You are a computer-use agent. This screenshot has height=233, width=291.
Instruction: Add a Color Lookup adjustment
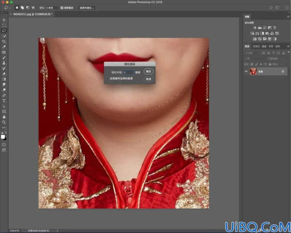click(x=277, y=33)
